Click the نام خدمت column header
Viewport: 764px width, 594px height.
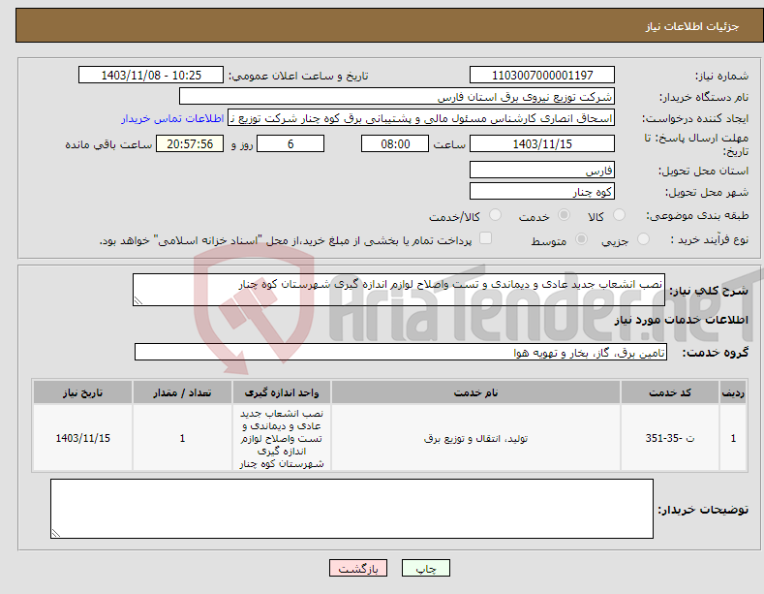475,392
